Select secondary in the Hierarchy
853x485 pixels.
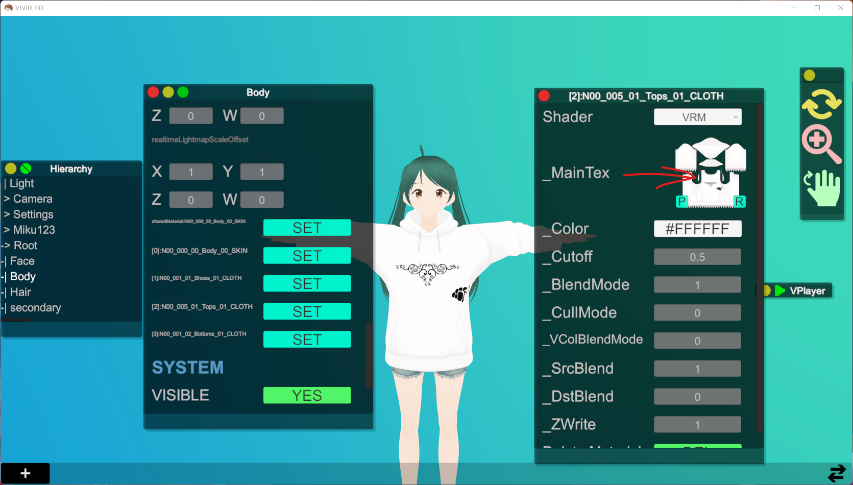(36, 308)
